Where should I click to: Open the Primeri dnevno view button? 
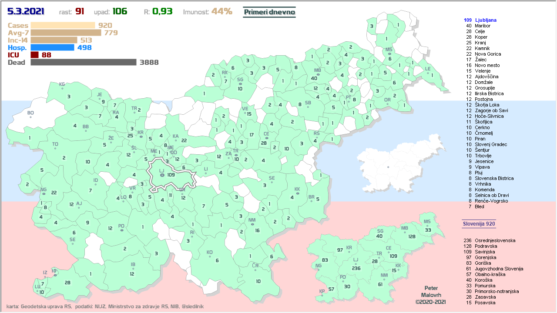[x=269, y=12]
